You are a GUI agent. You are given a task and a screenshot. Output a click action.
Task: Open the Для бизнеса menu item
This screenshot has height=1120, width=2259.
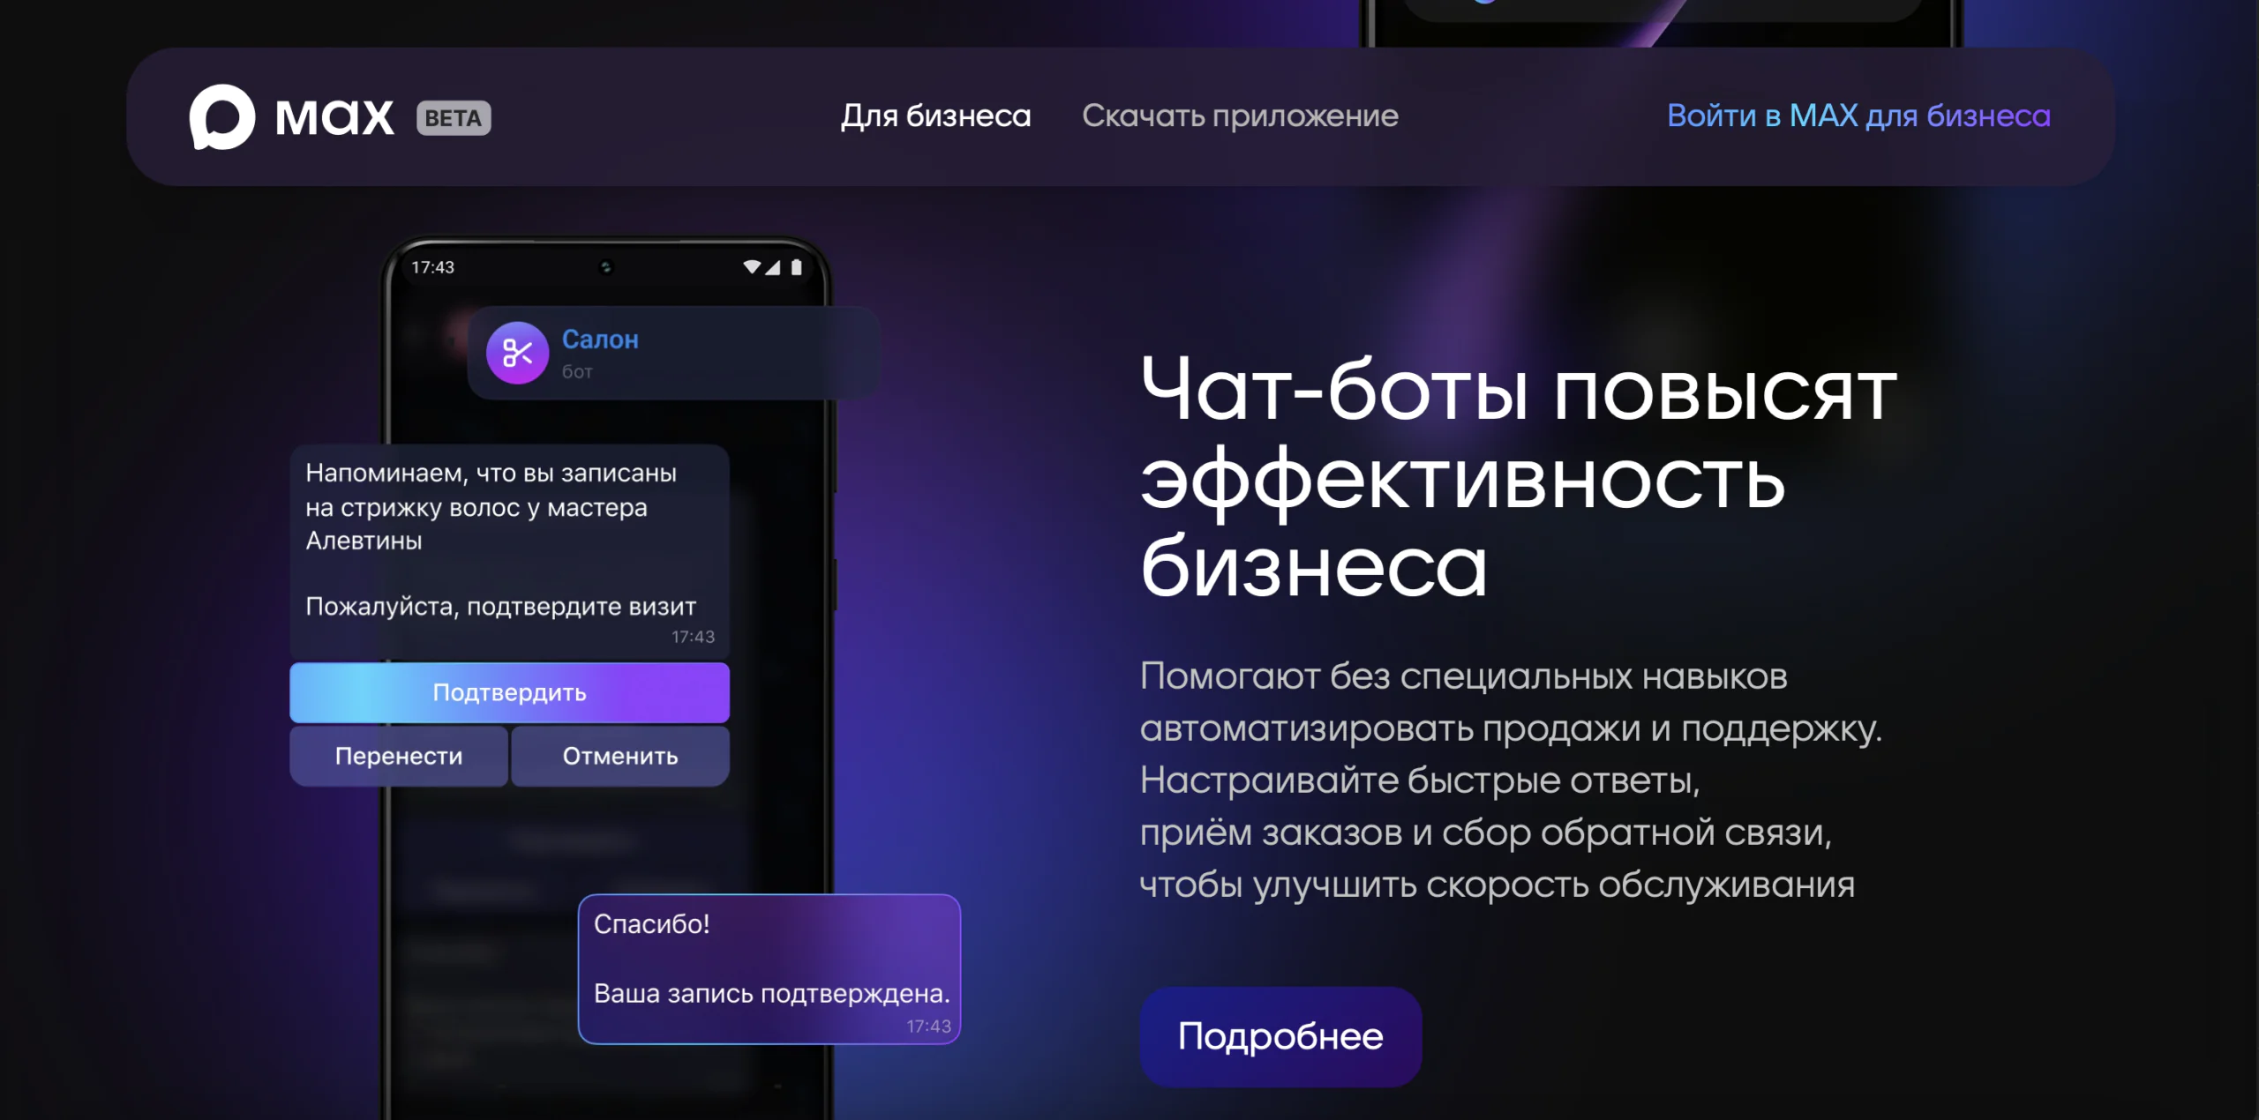click(935, 116)
